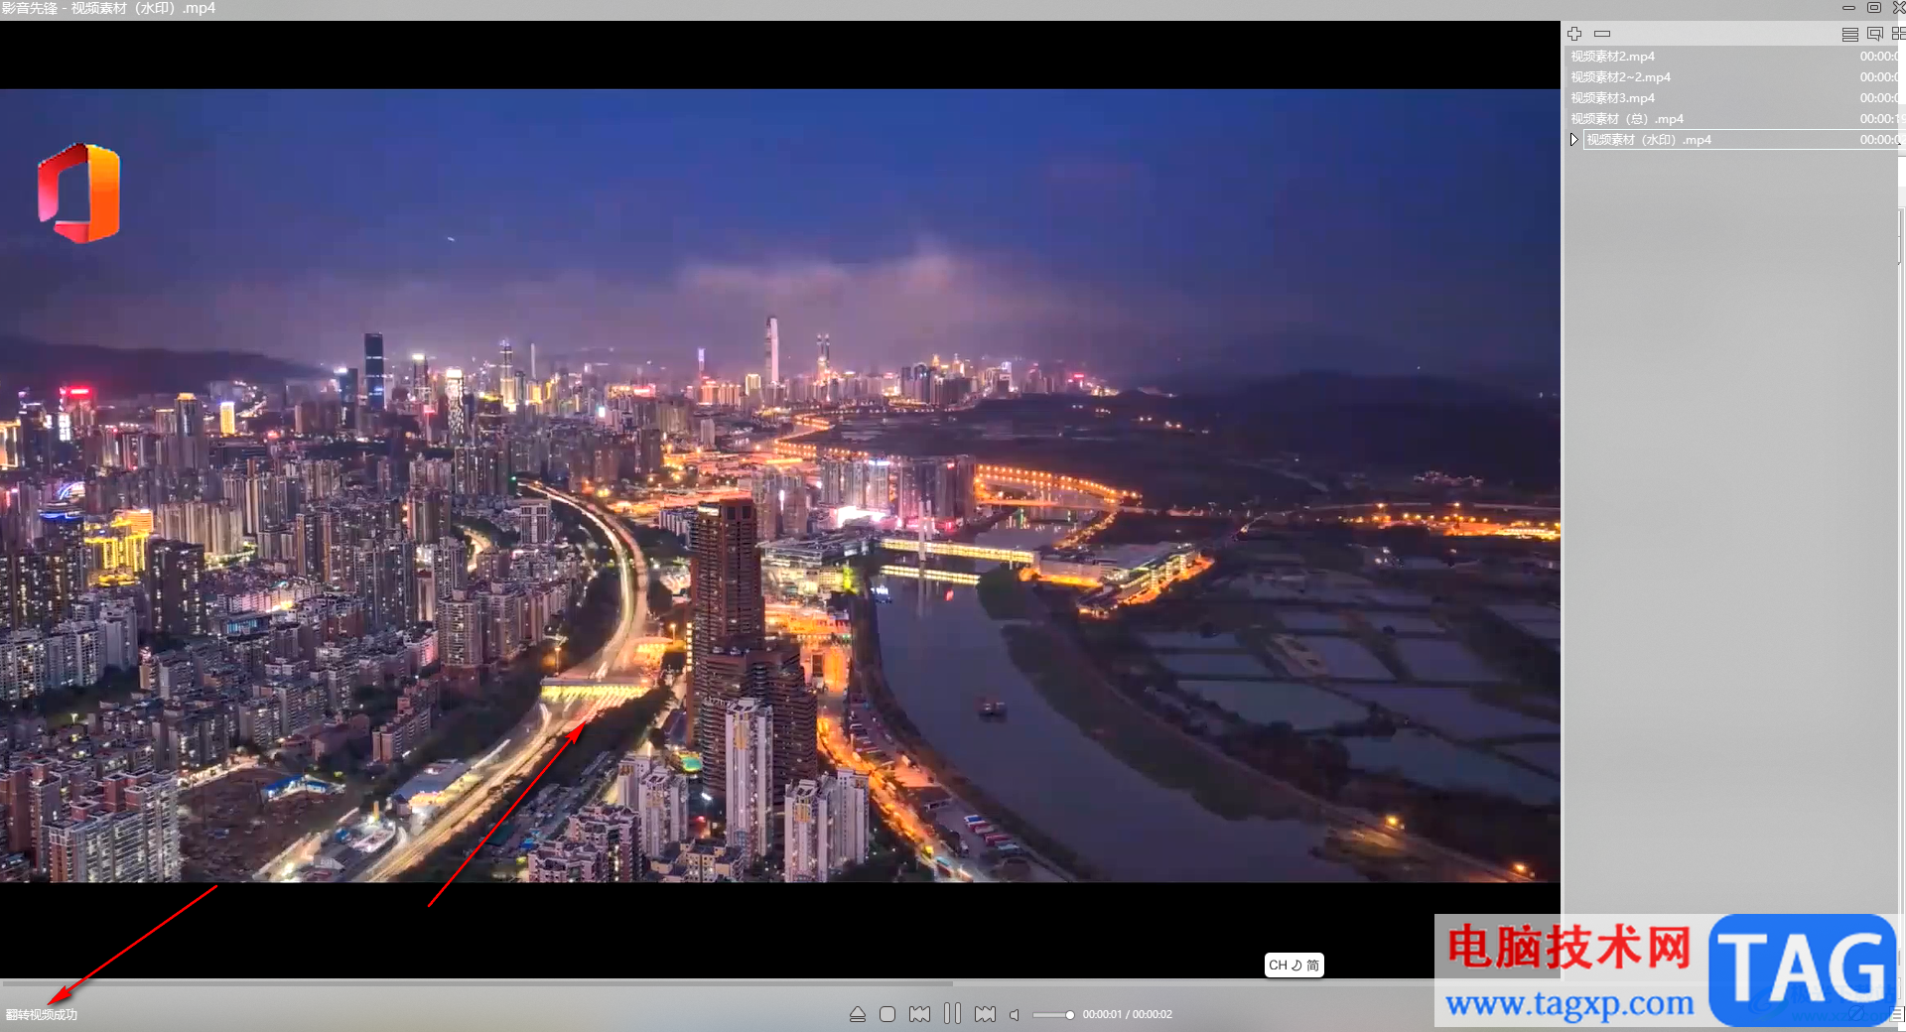
Task: Skip to the next video
Action: point(985,1014)
